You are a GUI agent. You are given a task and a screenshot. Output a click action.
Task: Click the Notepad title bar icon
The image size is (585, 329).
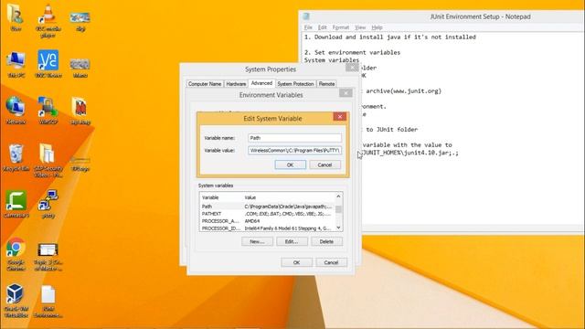pos(306,16)
